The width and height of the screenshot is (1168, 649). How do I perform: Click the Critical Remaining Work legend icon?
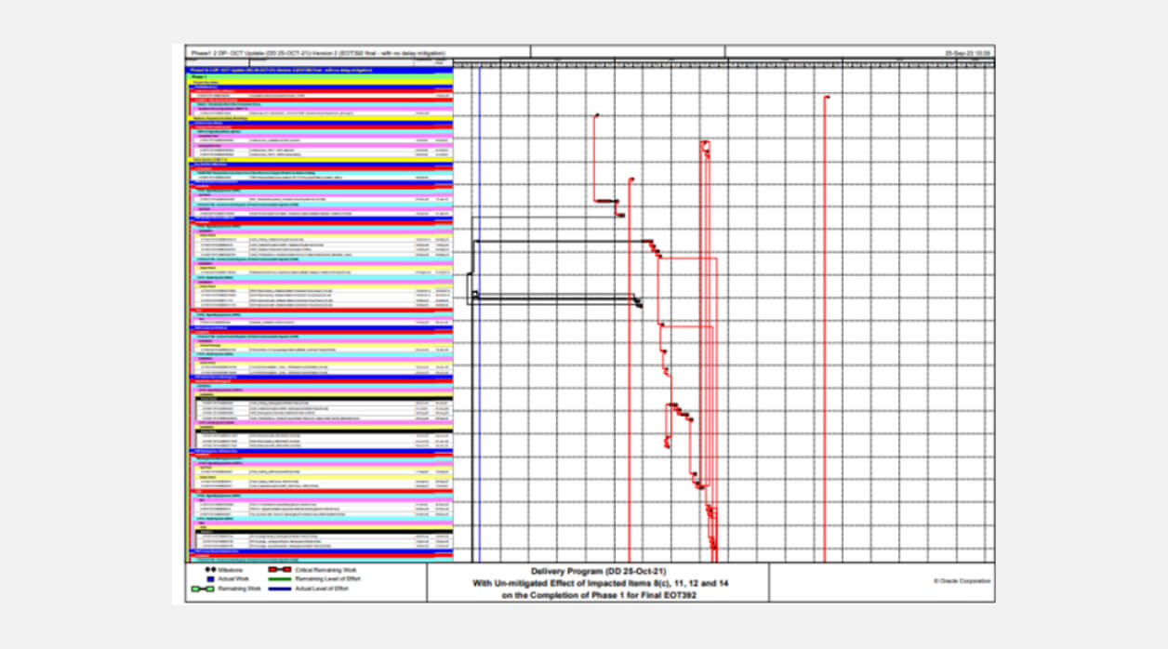point(280,569)
